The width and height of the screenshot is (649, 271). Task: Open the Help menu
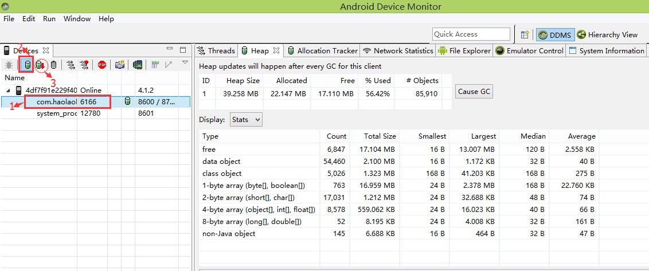click(x=107, y=18)
